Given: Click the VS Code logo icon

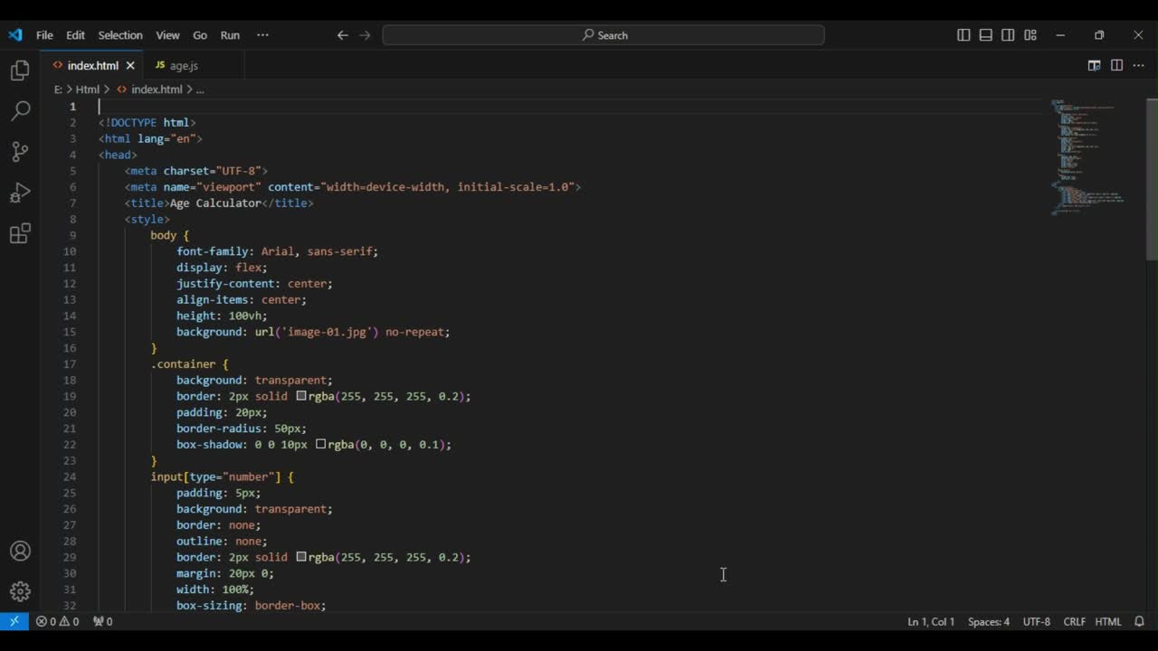Looking at the screenshot, I should pos(14,35).
